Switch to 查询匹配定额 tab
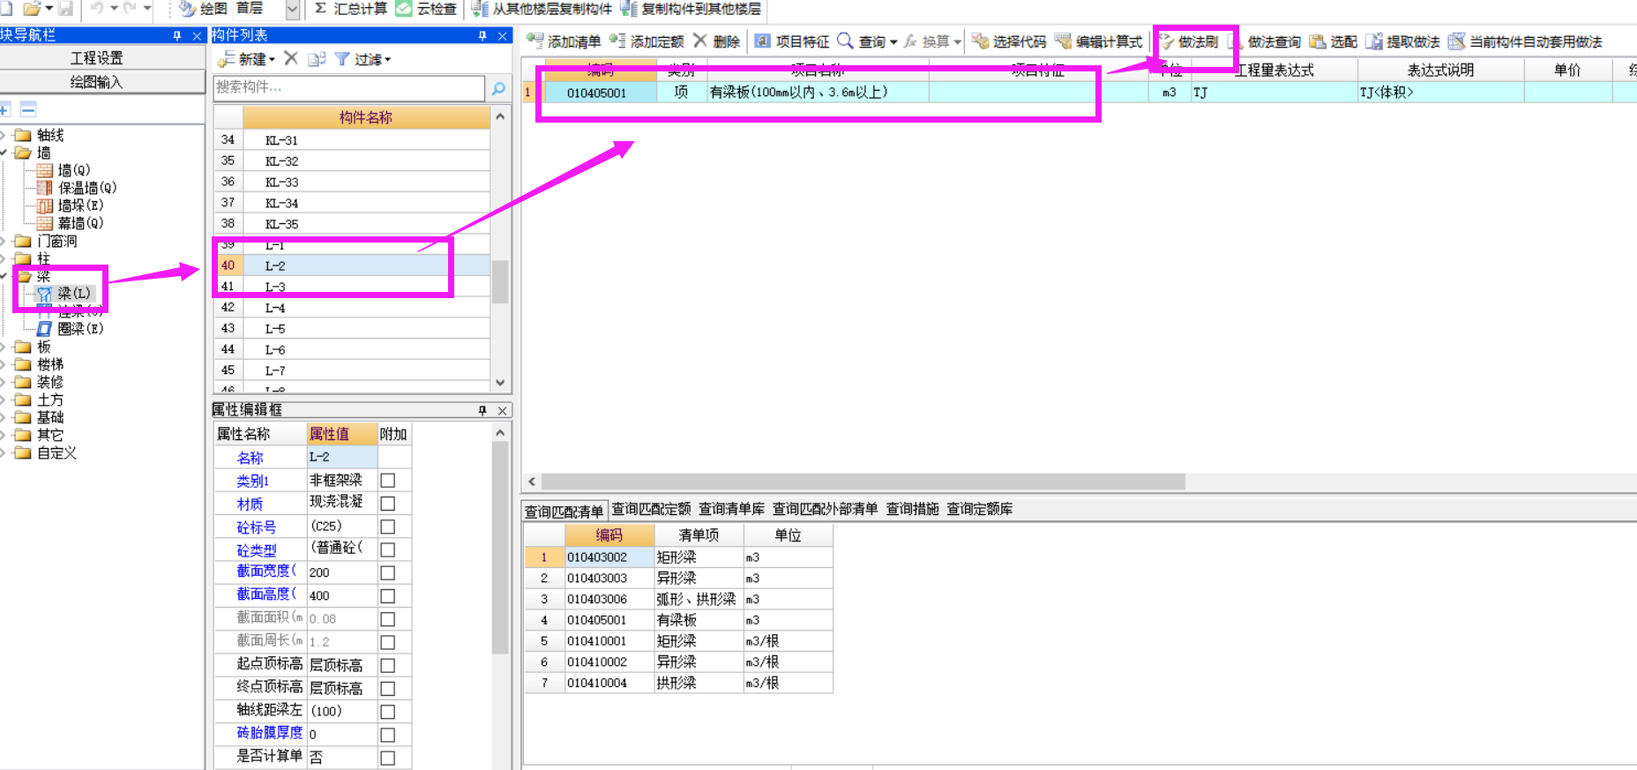 [x=651, y=509]
